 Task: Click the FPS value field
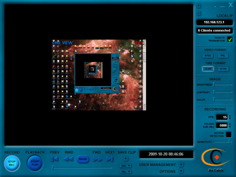click(222, 117)
